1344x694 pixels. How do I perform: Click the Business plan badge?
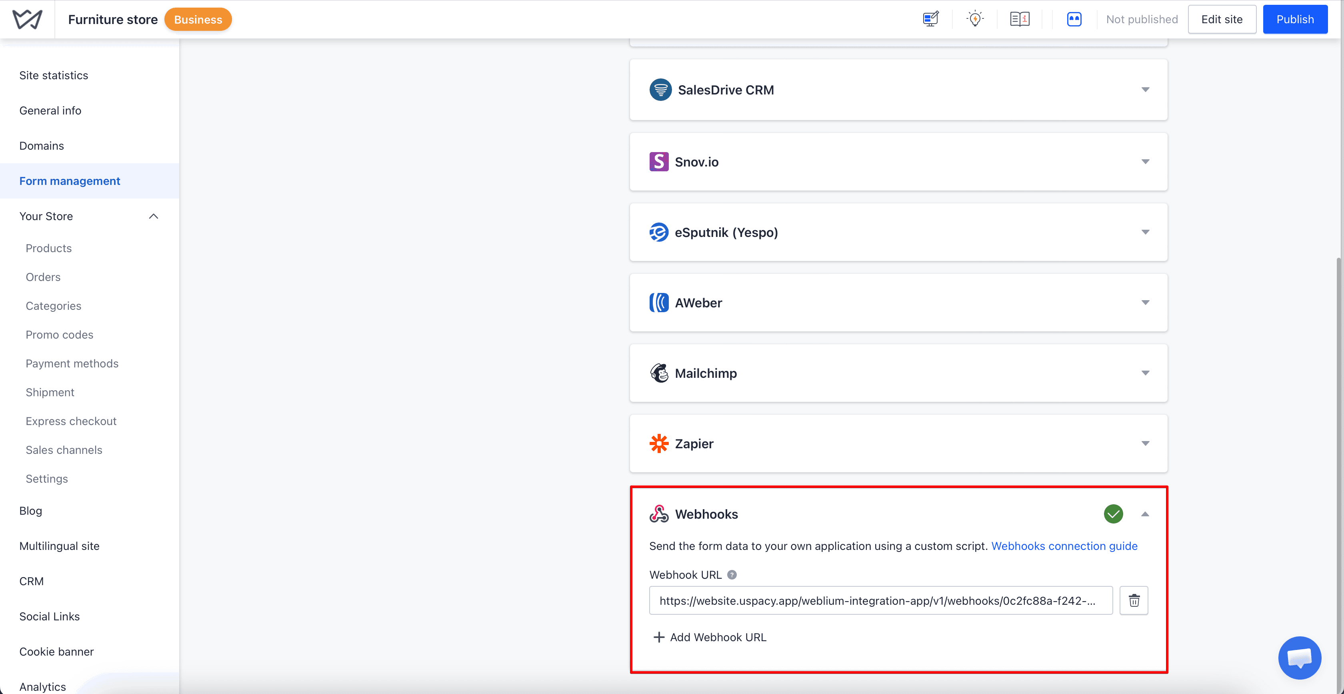tap(198, 19)
